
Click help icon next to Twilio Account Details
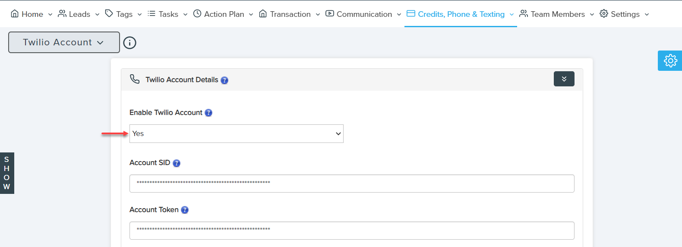click(224, 80)
